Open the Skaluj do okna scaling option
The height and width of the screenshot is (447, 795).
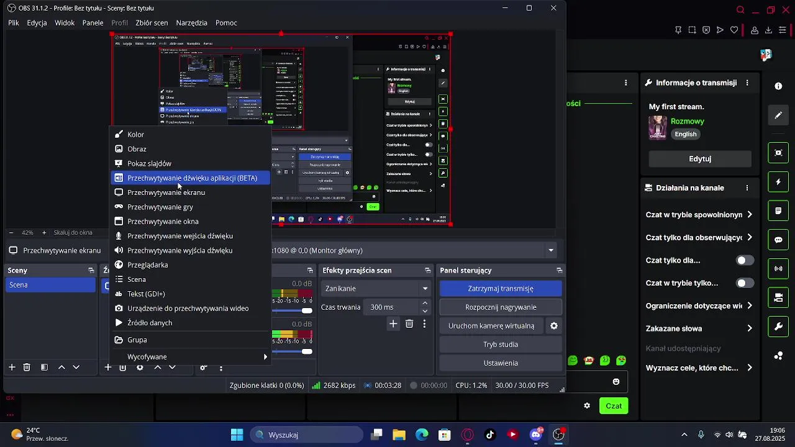point(73,233)
